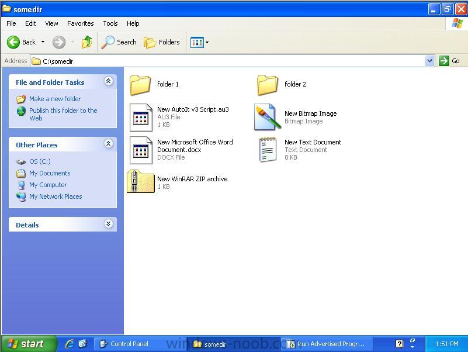Click the New WinRAR ZIP archive filename
Viewport: 468px width, 352px height.
pyautogui.click(x=192, y=179)
